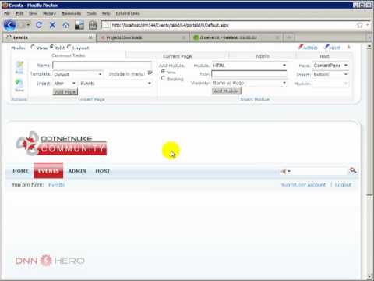Reload the page with the refresh icon
This screenshot has height=281, width=374.
click(39, 25)
